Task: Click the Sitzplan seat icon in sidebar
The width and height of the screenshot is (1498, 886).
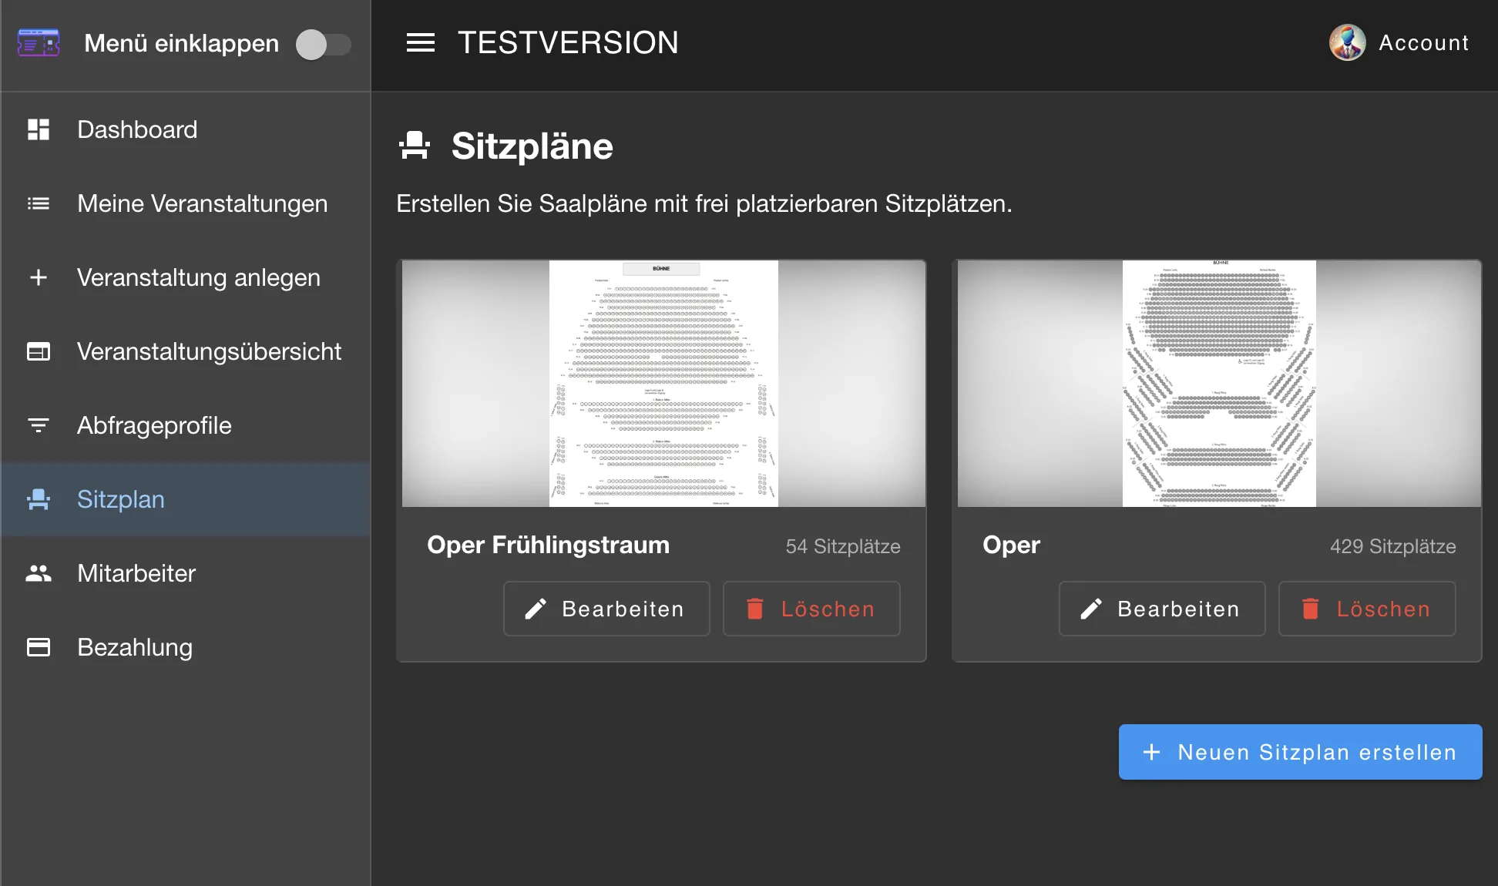Action: 39,499
